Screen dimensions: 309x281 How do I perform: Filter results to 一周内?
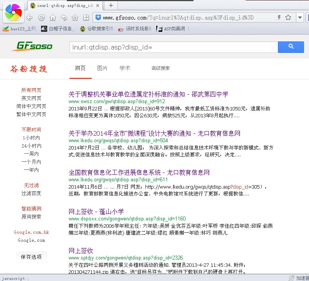(31, 154)
